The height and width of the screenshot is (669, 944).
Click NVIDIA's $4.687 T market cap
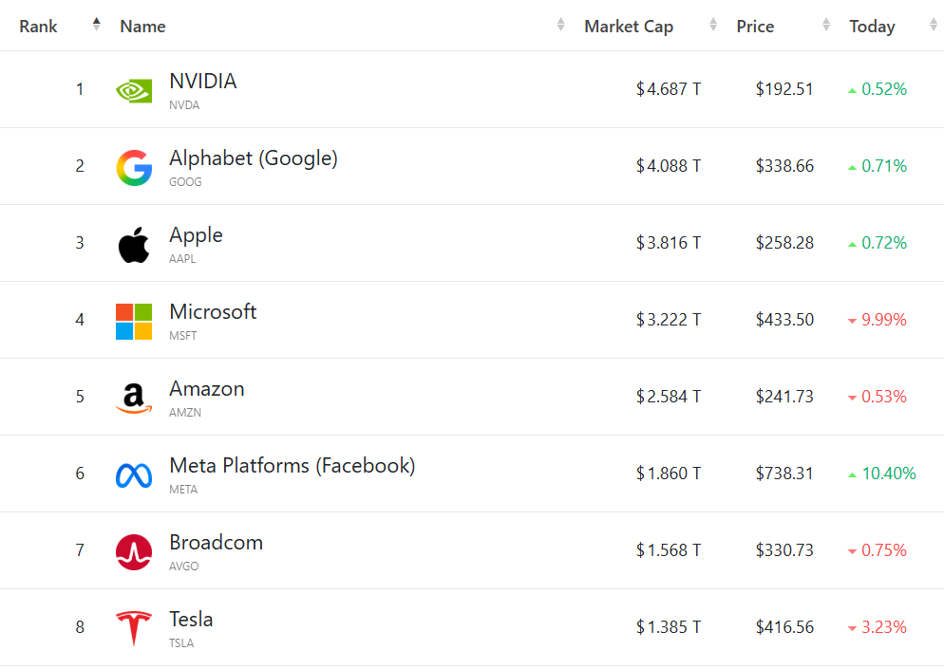669,89
